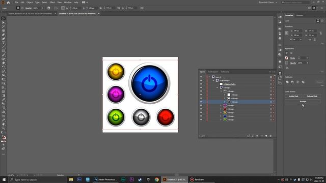
Task: Collapse the Clip Group row
Action: (x=213, y=80)
